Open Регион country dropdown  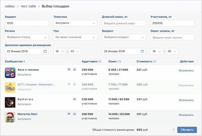pyautogui.click(x=27, y=37)
